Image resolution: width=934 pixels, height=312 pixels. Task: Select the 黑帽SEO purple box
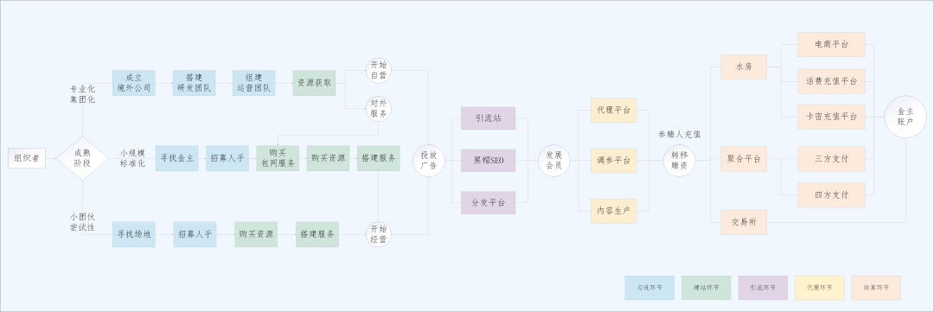coord(488,161)
